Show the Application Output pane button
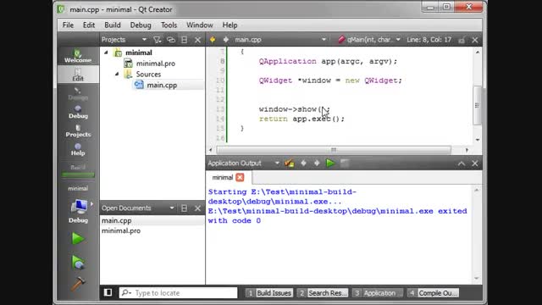This screenshot has height=305, width=542. tap(378, 293)
